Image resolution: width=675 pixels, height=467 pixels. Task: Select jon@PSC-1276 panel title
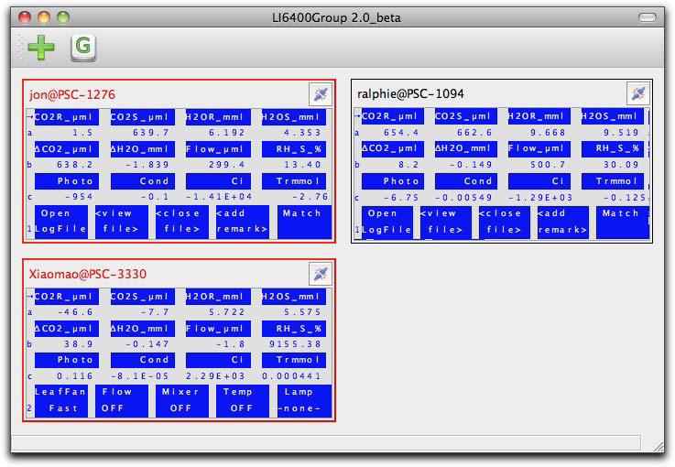72,94
